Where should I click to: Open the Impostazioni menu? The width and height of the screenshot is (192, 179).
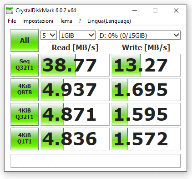coord(38,21)
